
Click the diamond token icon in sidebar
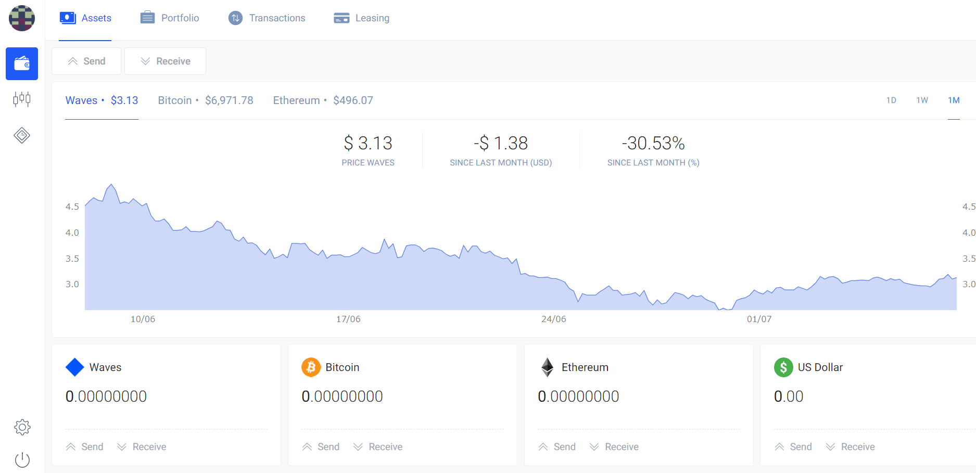22,135
